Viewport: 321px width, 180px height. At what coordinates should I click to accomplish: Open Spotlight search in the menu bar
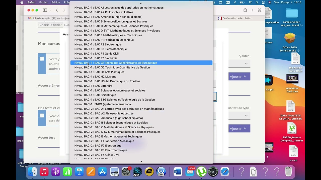257,2
